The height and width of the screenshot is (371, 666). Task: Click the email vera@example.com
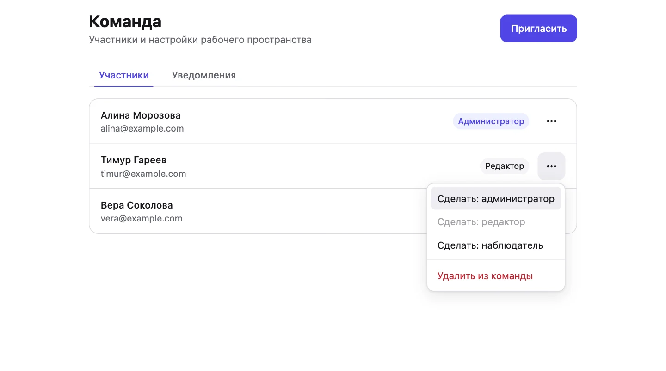142,219
